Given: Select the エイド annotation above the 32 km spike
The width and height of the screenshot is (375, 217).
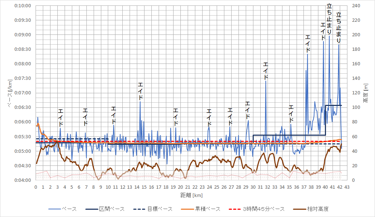Looking at the screenshot, I should point(266,71).
